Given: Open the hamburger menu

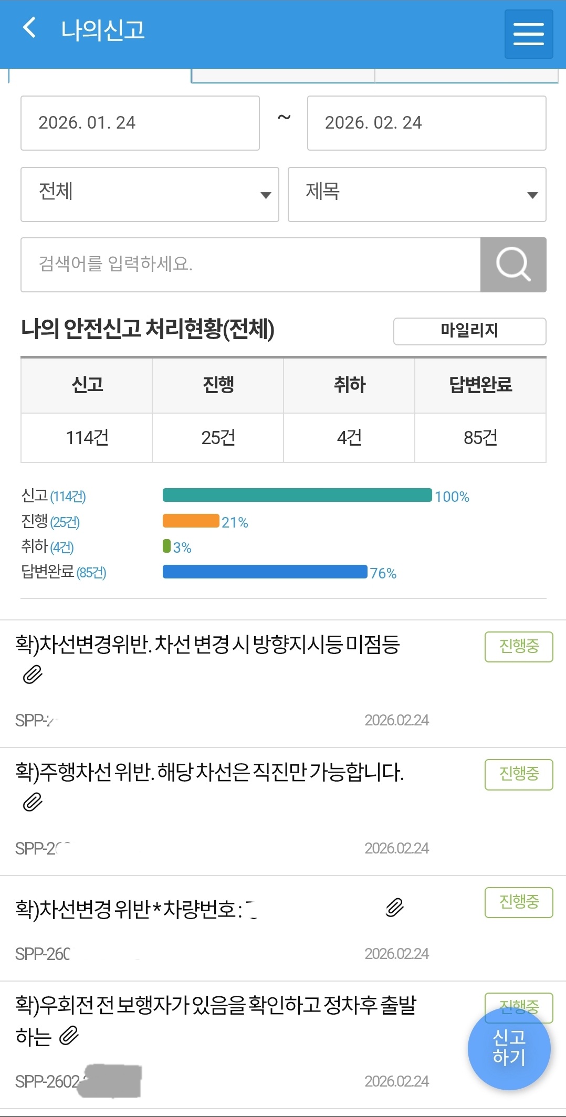Looking at the screenshot, I should (528, 34).
